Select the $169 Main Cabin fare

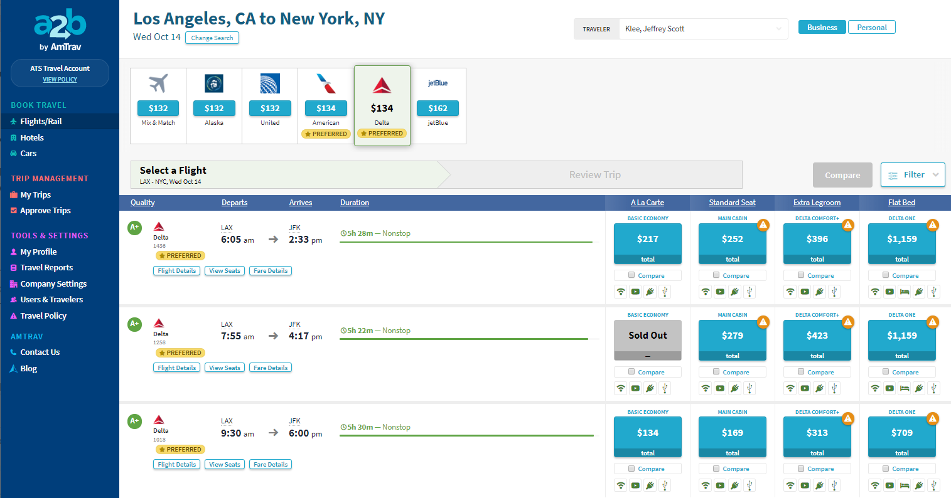coord(732,433)
